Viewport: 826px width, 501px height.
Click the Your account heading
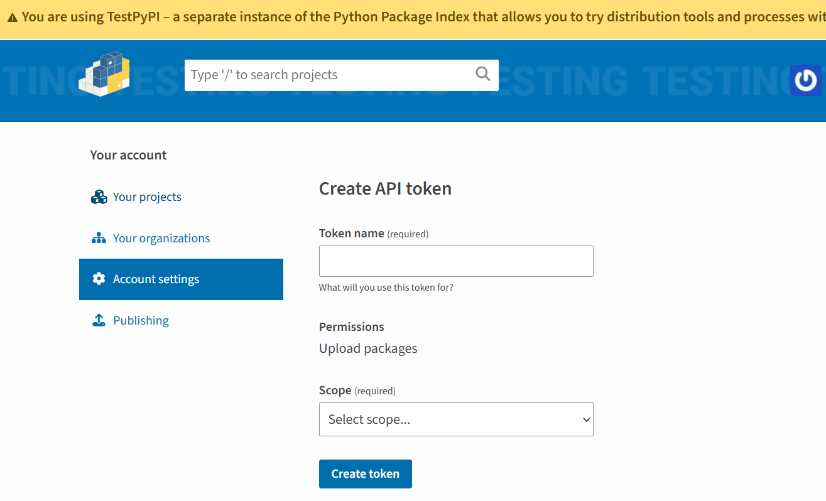[128, 154]
